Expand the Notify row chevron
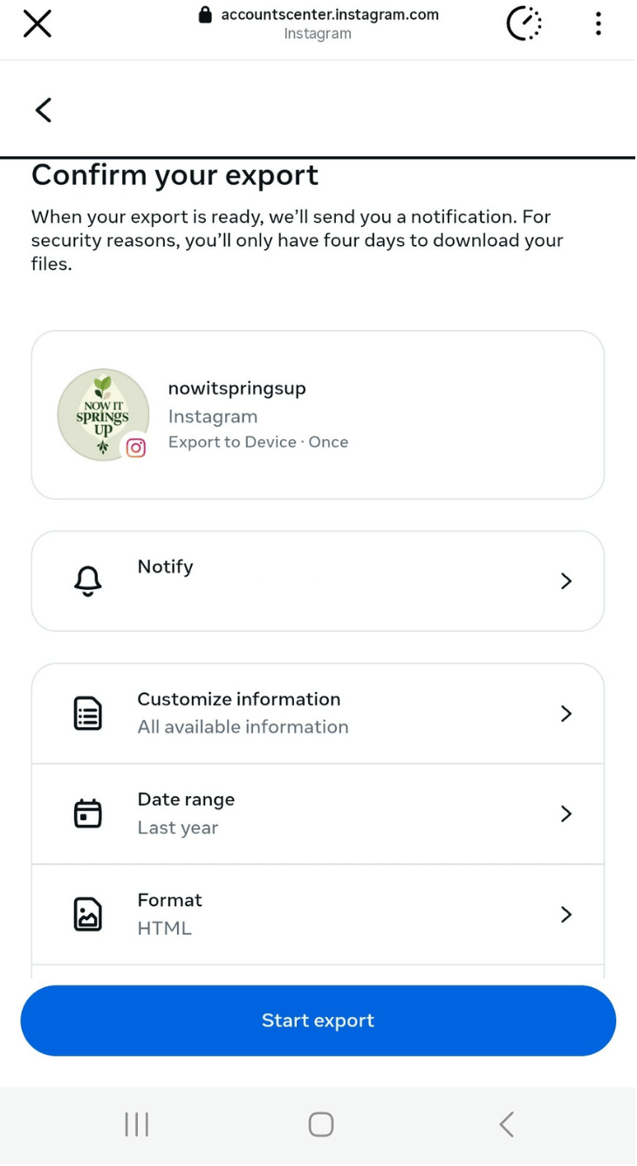Image resolution: width=637 pixels, height=1166 pixels. point(566,581)
